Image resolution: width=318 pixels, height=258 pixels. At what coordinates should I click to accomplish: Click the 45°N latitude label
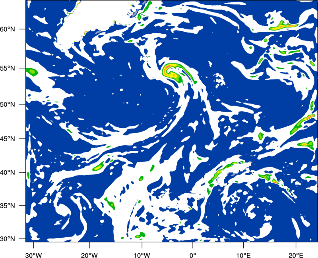(8, 139)
